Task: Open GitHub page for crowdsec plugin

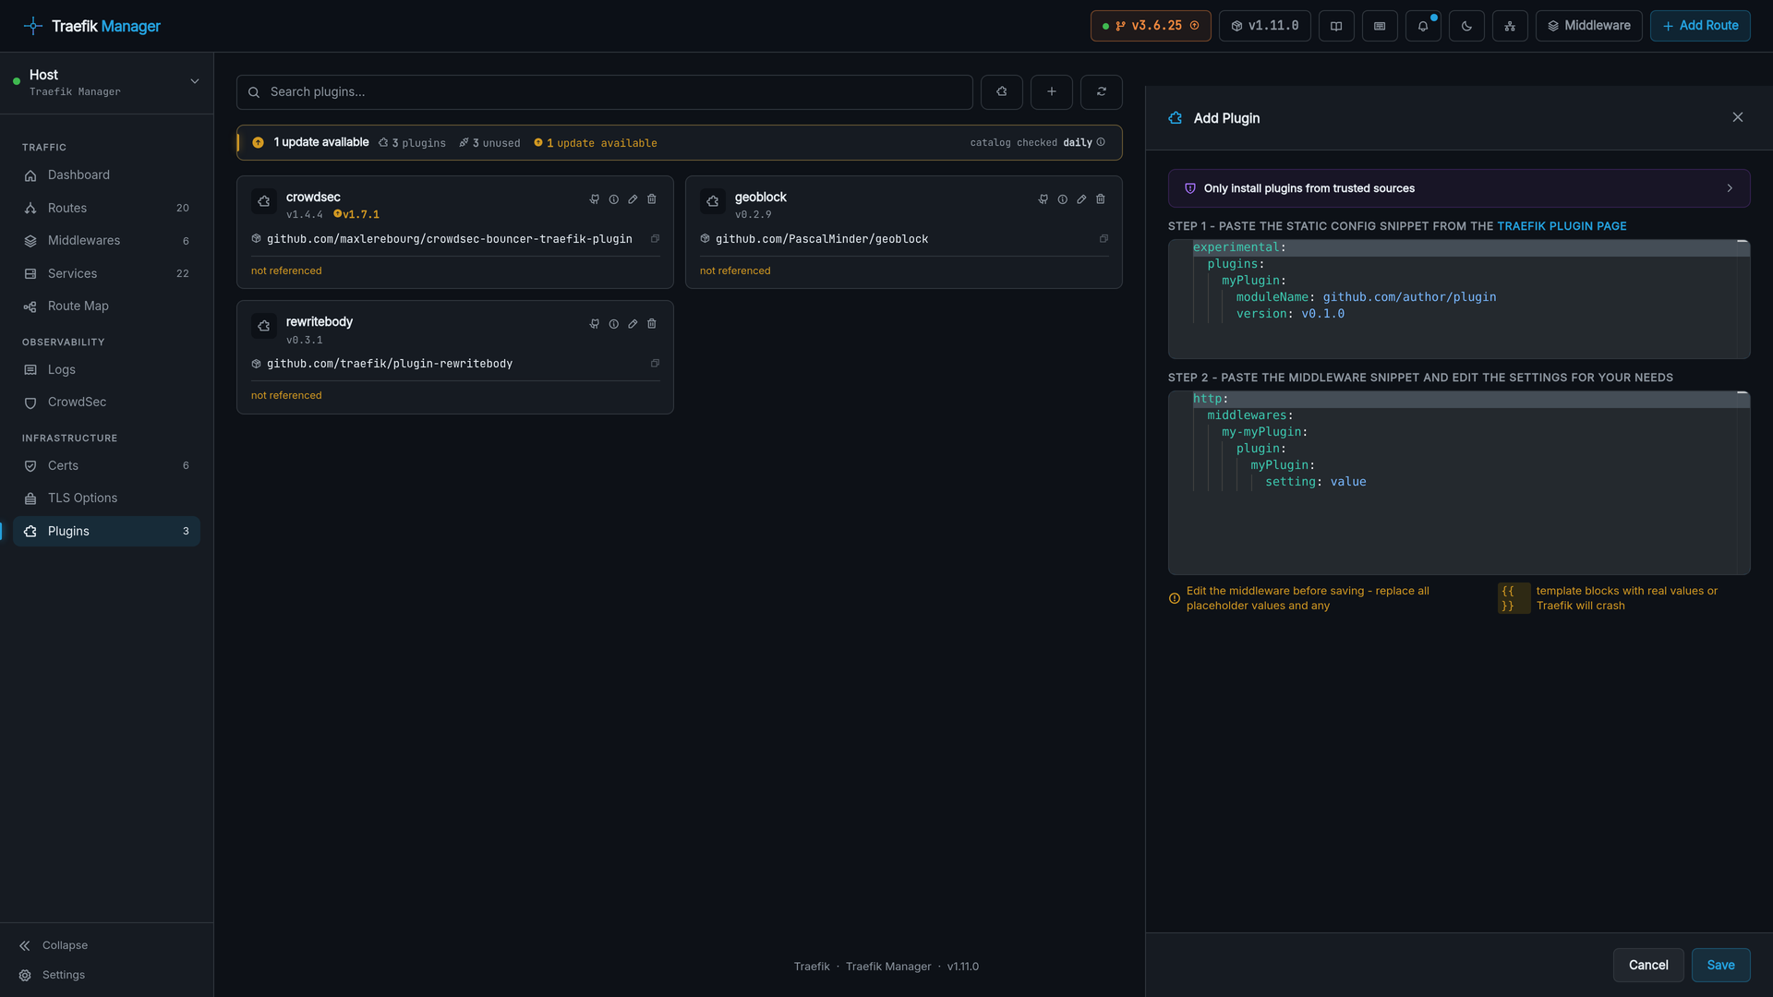Action: pos(595,199)
